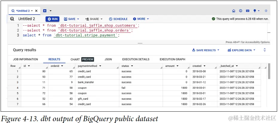The height and width of the screenshot is (123, 278).
Task: Click line 3 in the SQL editor
Action: [71, 35]
